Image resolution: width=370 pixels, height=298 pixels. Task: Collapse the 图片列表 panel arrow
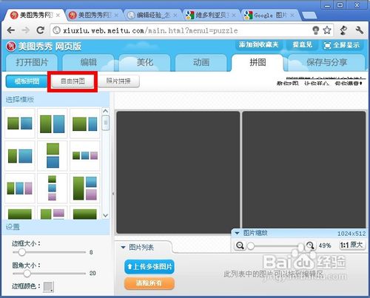pos(123,247)
